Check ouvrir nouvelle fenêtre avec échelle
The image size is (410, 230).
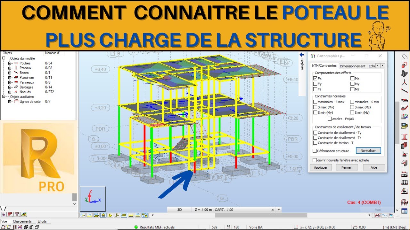(x=315, y=160)
